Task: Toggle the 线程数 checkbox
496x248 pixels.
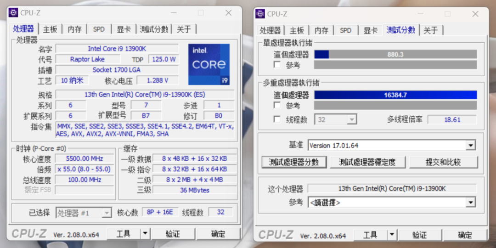Action: 277,119
